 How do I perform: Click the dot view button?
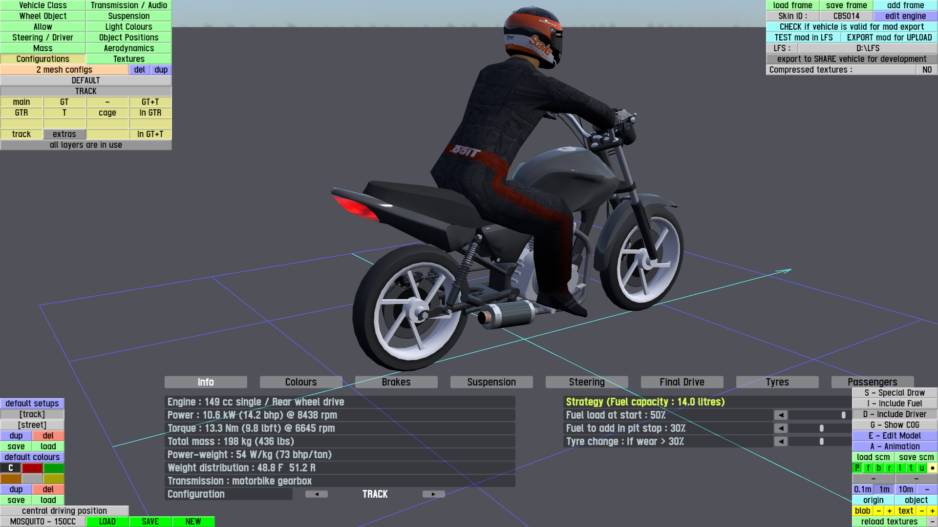(932, 468)
